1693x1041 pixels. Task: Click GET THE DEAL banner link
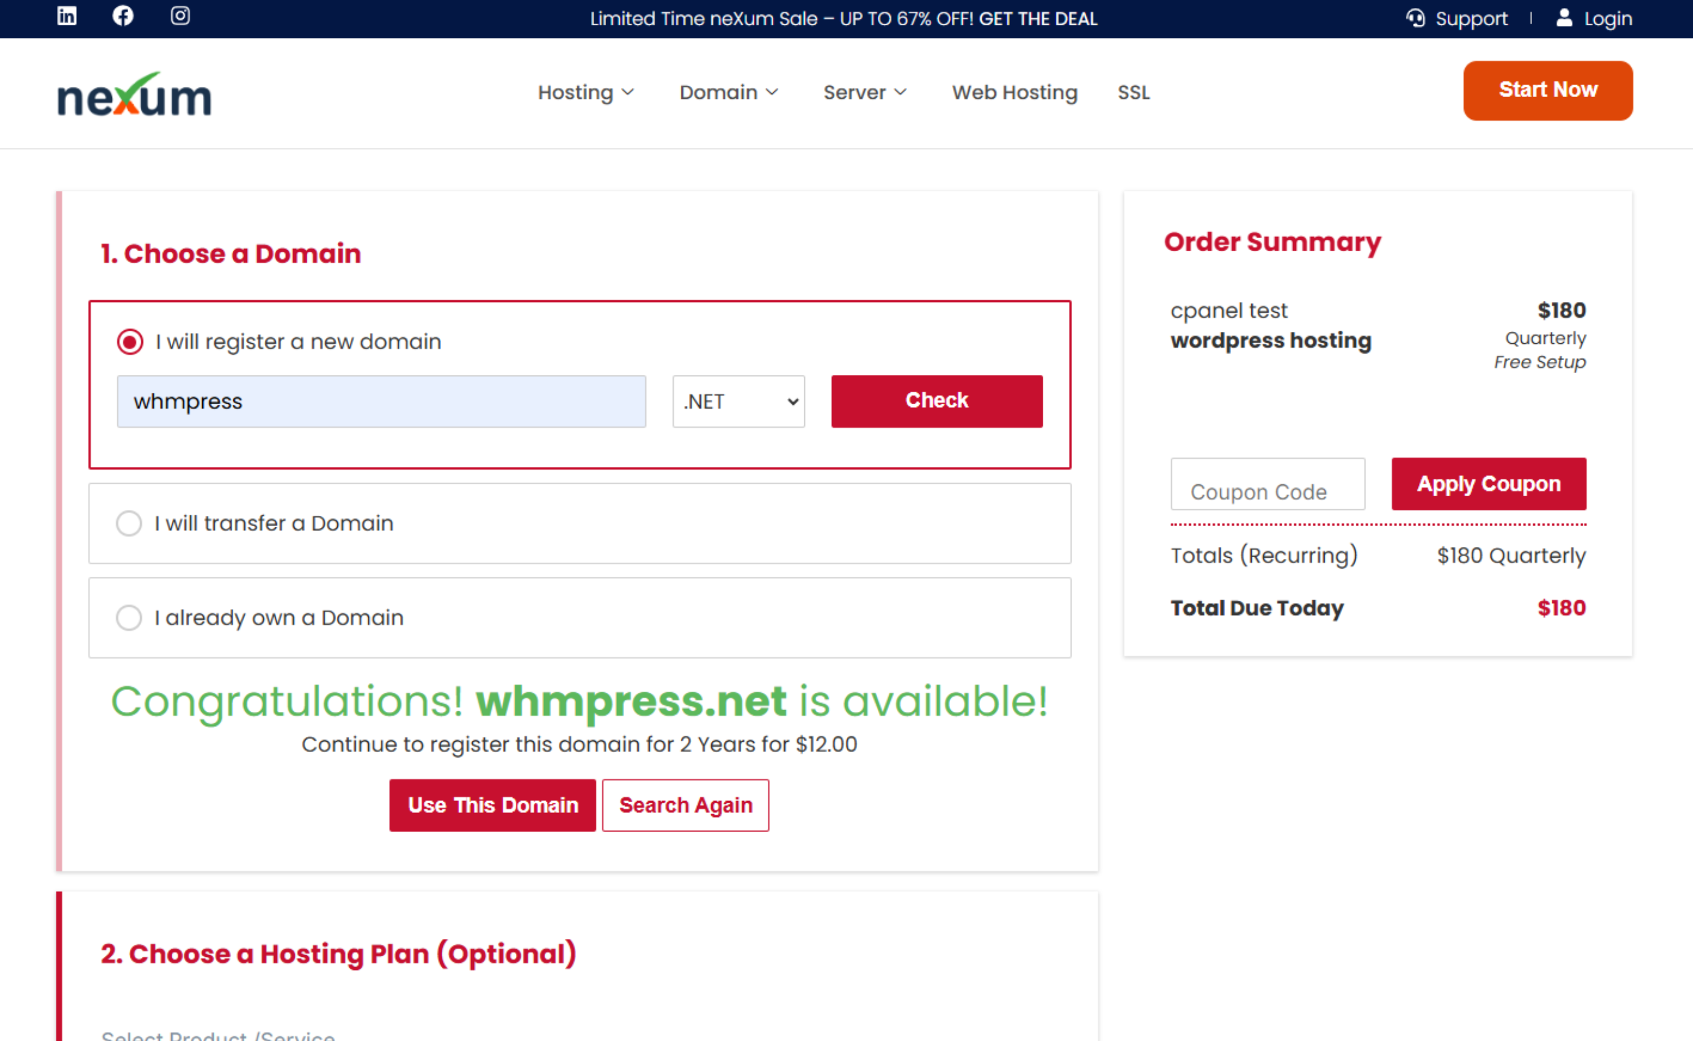point(1038,19)
